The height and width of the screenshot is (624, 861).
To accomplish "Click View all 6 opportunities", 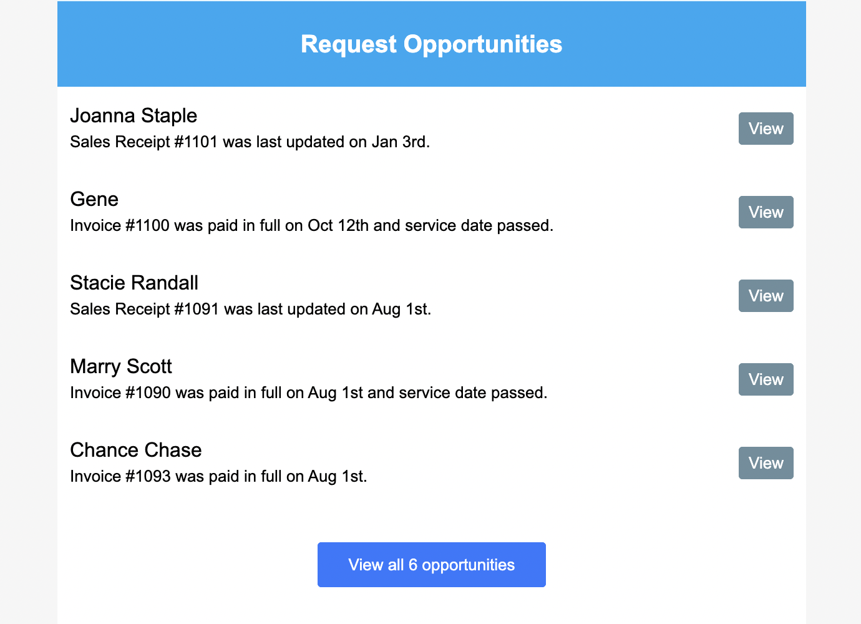I will point(432,565).
